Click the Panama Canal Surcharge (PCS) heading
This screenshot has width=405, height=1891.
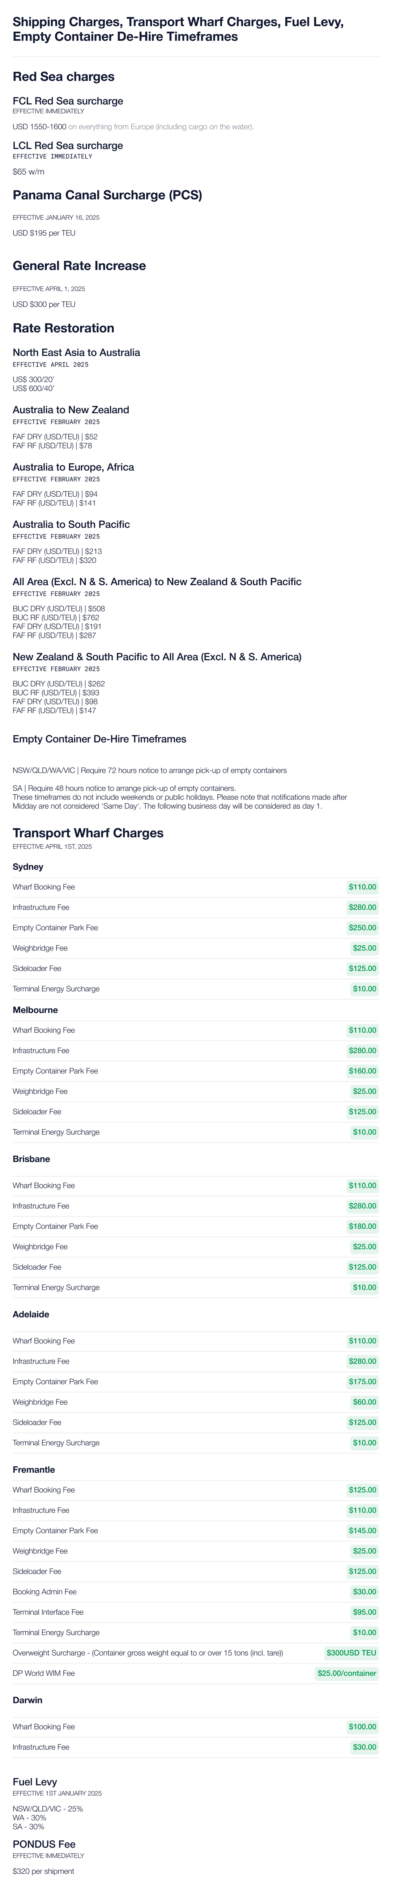(108, 195)
